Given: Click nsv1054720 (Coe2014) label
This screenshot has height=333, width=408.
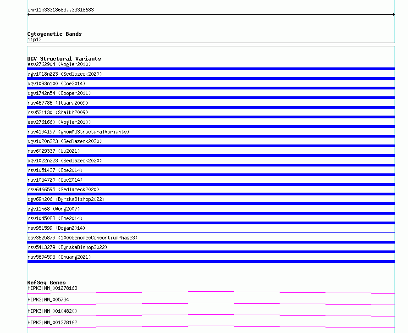Looking at the screenshot, I should pyautogui.click(x=55, y=180).
